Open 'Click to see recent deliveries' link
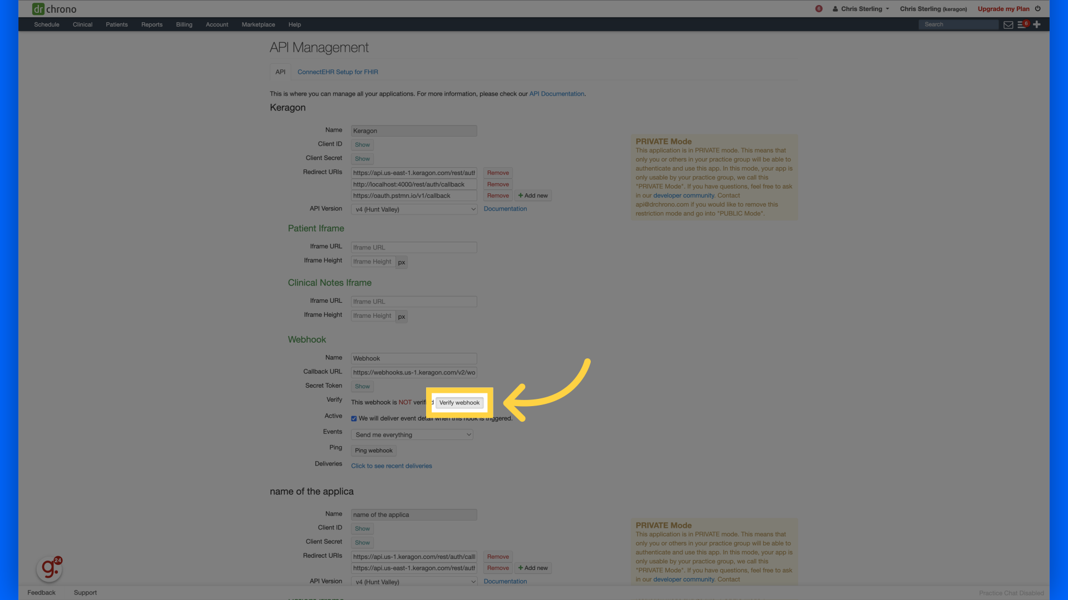The image size is (1068, 600). click(x=392, y=466)
